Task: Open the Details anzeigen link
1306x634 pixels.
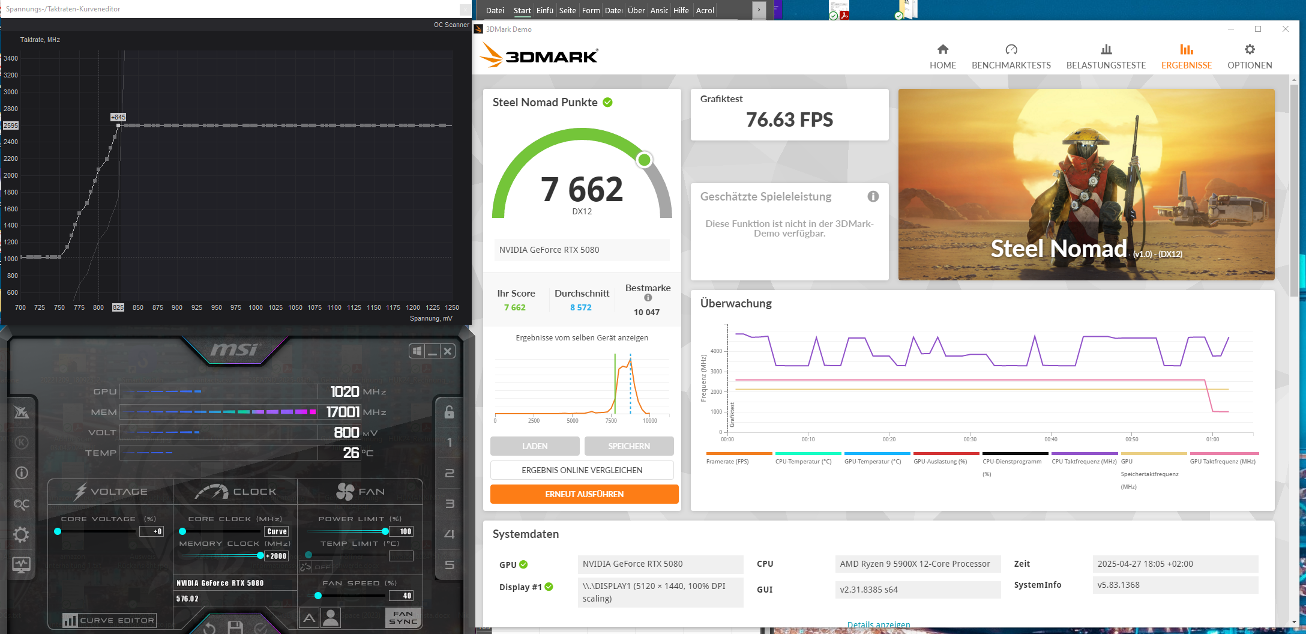Action: pos(879,625)
